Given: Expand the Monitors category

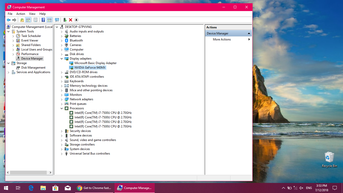Looking at the screenshot, I should click(x=62, y=95).
